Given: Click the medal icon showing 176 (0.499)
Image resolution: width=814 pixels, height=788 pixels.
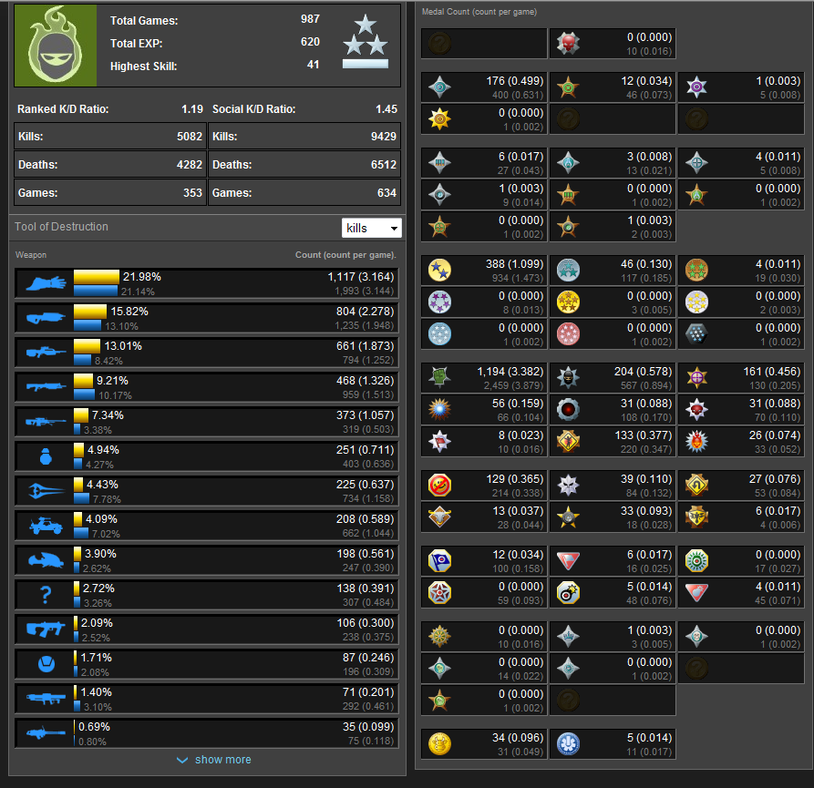Looking at the screenshot, I should [439, 87].
